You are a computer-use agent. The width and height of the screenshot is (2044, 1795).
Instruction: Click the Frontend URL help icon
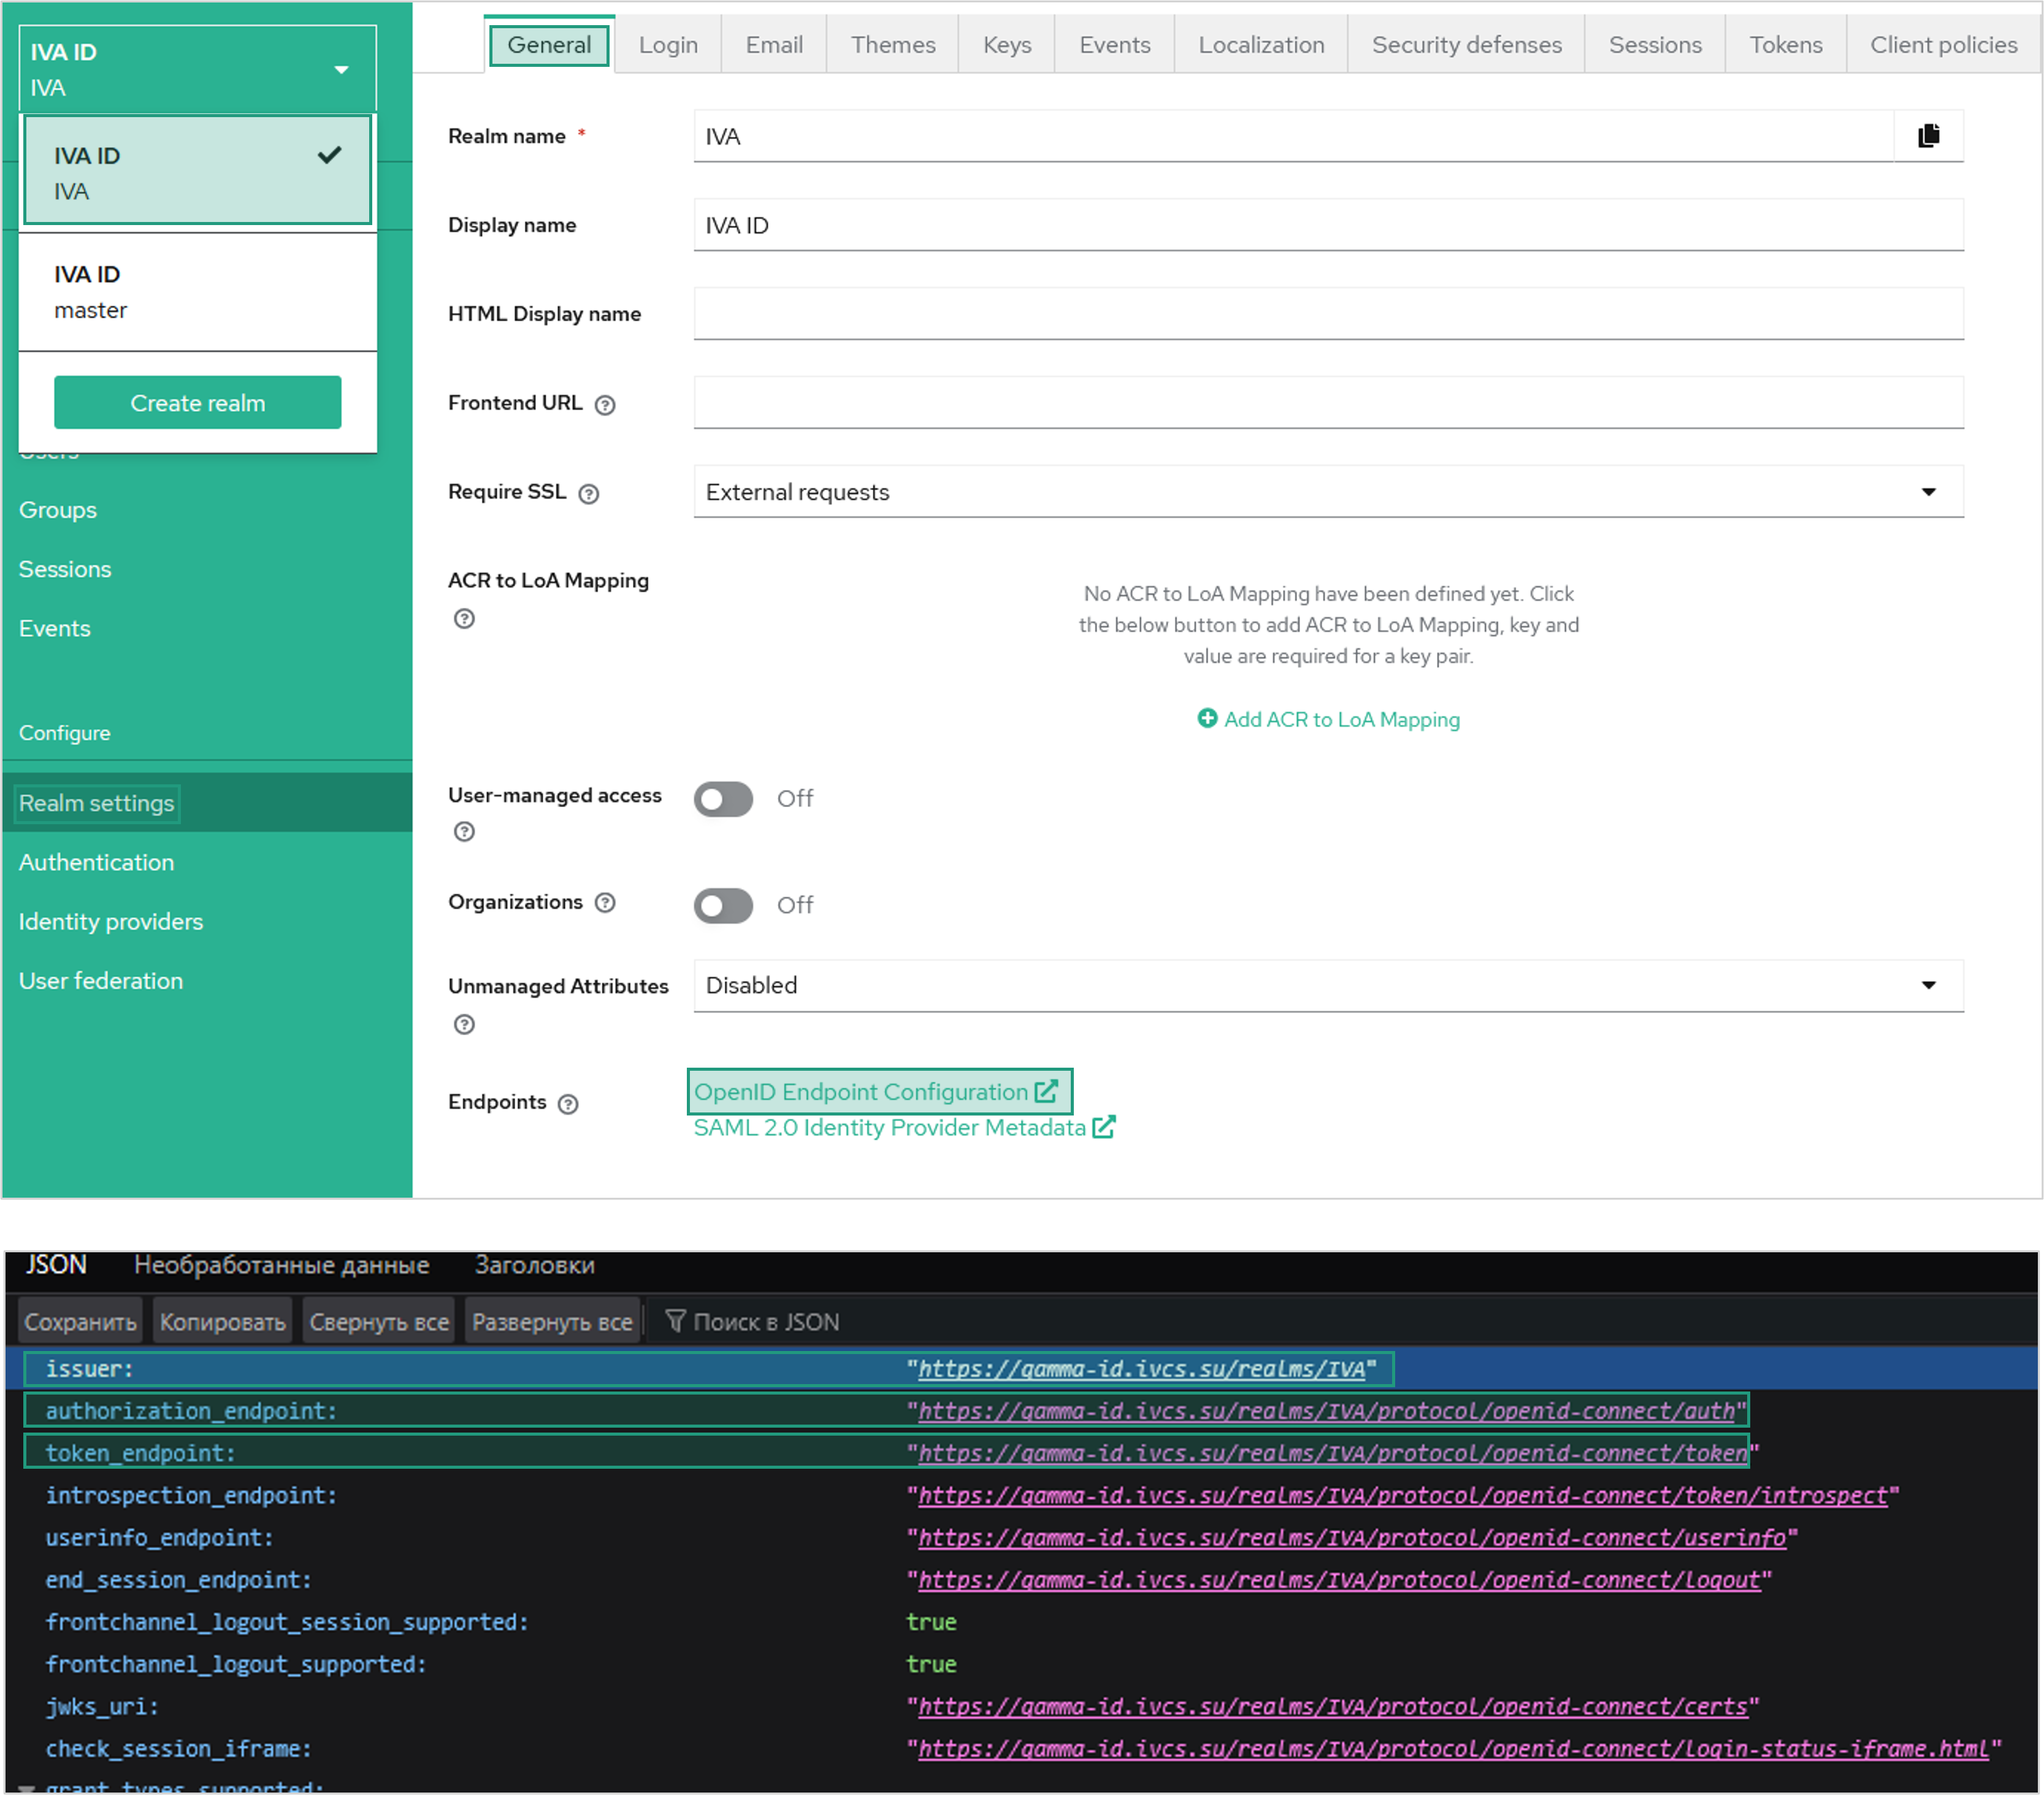pos(605,405)
